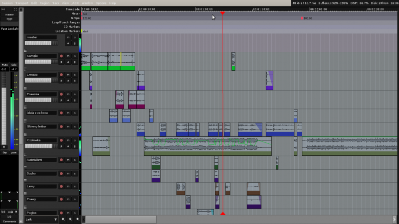Open the Transport menu

click(x=22, y=3)
